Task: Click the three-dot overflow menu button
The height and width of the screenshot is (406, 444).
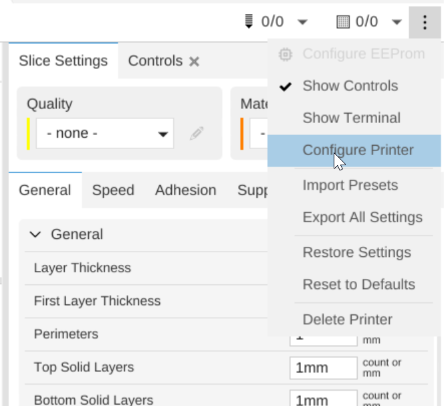Action: [x=425, y=22]
